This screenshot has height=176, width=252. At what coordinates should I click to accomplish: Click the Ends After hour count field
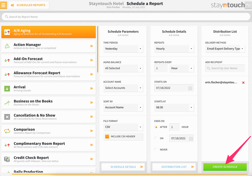[x=174, y=127]
